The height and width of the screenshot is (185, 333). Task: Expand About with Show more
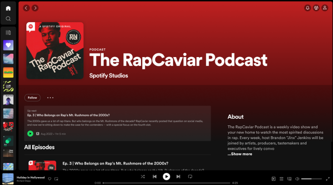240,154
